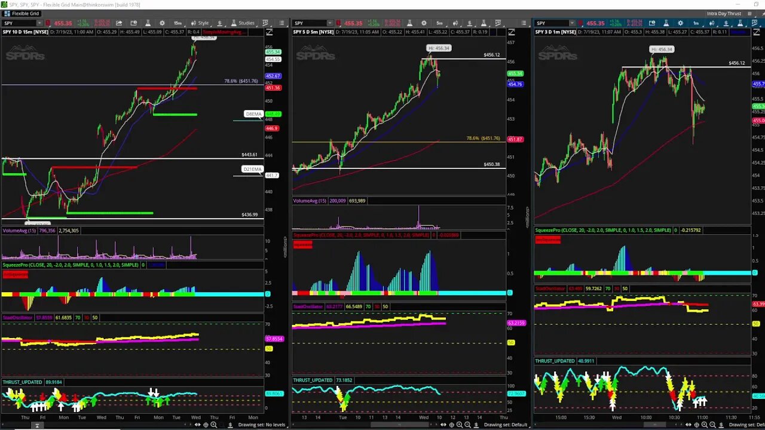This screenshot has width=765, height=430.
Task: Zoom in on the 15m chart time axis
Action: click(x=214, y=425)
